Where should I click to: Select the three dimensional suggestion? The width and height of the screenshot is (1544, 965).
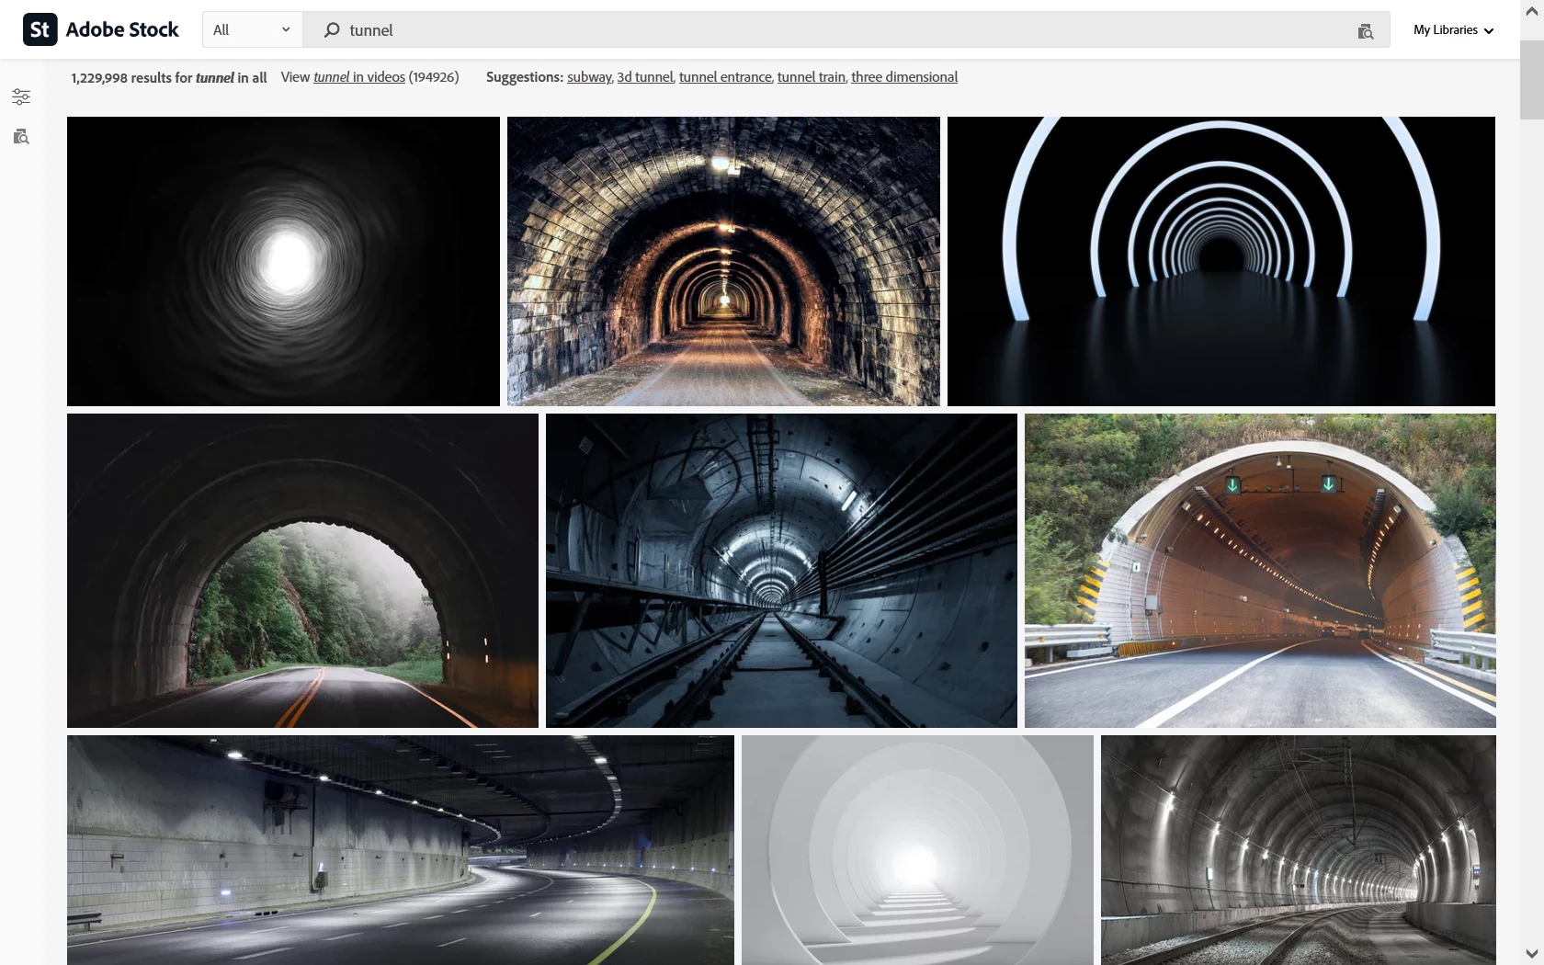[904, 77]
